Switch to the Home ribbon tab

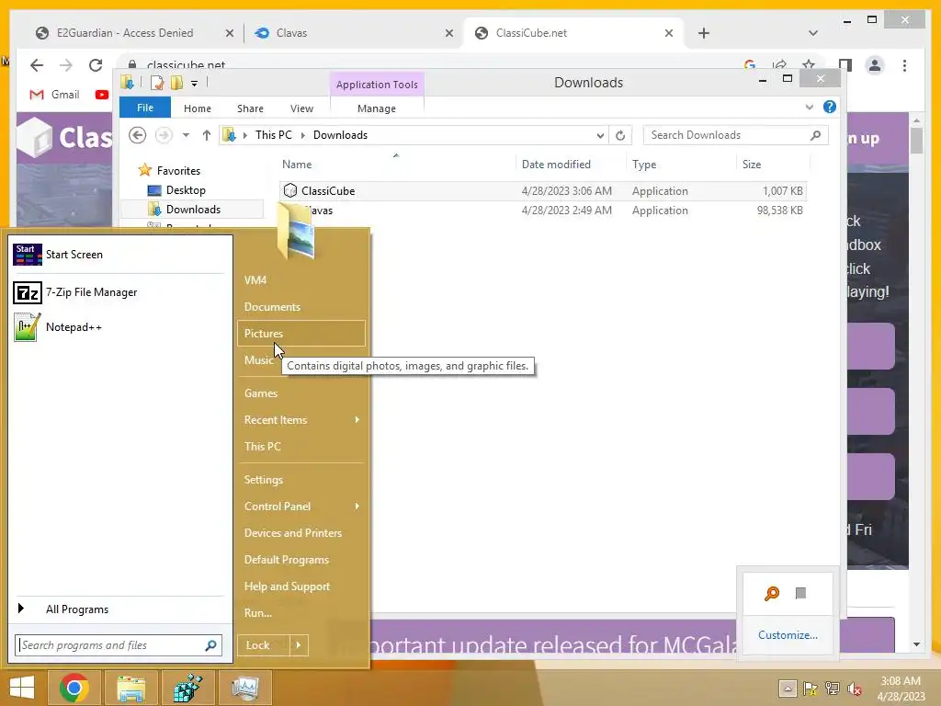click(198, 108)
